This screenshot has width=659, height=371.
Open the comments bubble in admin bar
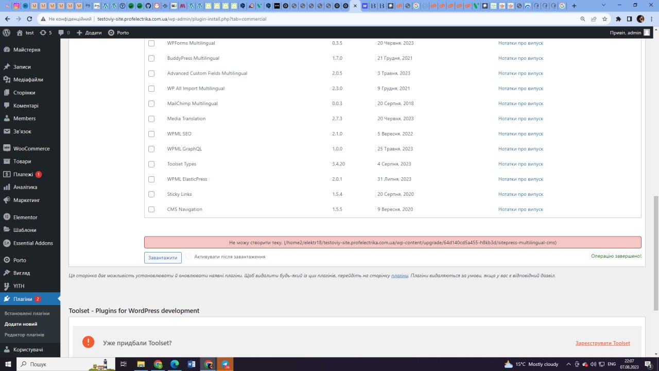64,32
